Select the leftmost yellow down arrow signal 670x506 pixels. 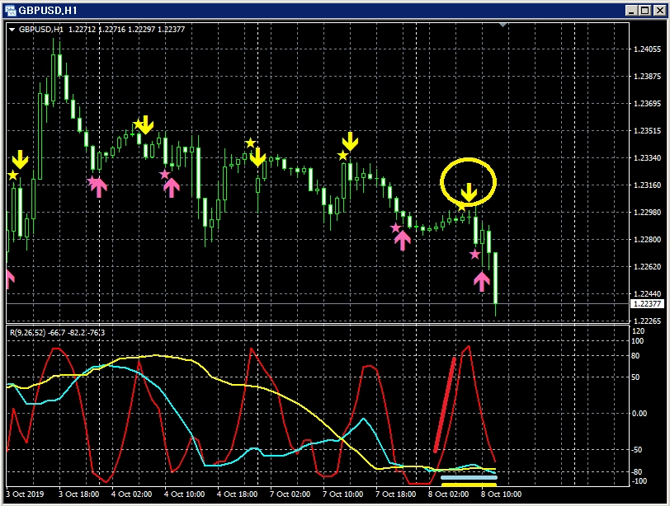(20, 159)
